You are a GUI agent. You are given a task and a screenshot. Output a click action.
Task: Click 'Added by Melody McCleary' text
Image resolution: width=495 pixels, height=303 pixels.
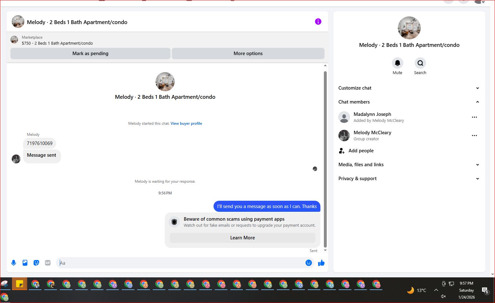[379, 121]
